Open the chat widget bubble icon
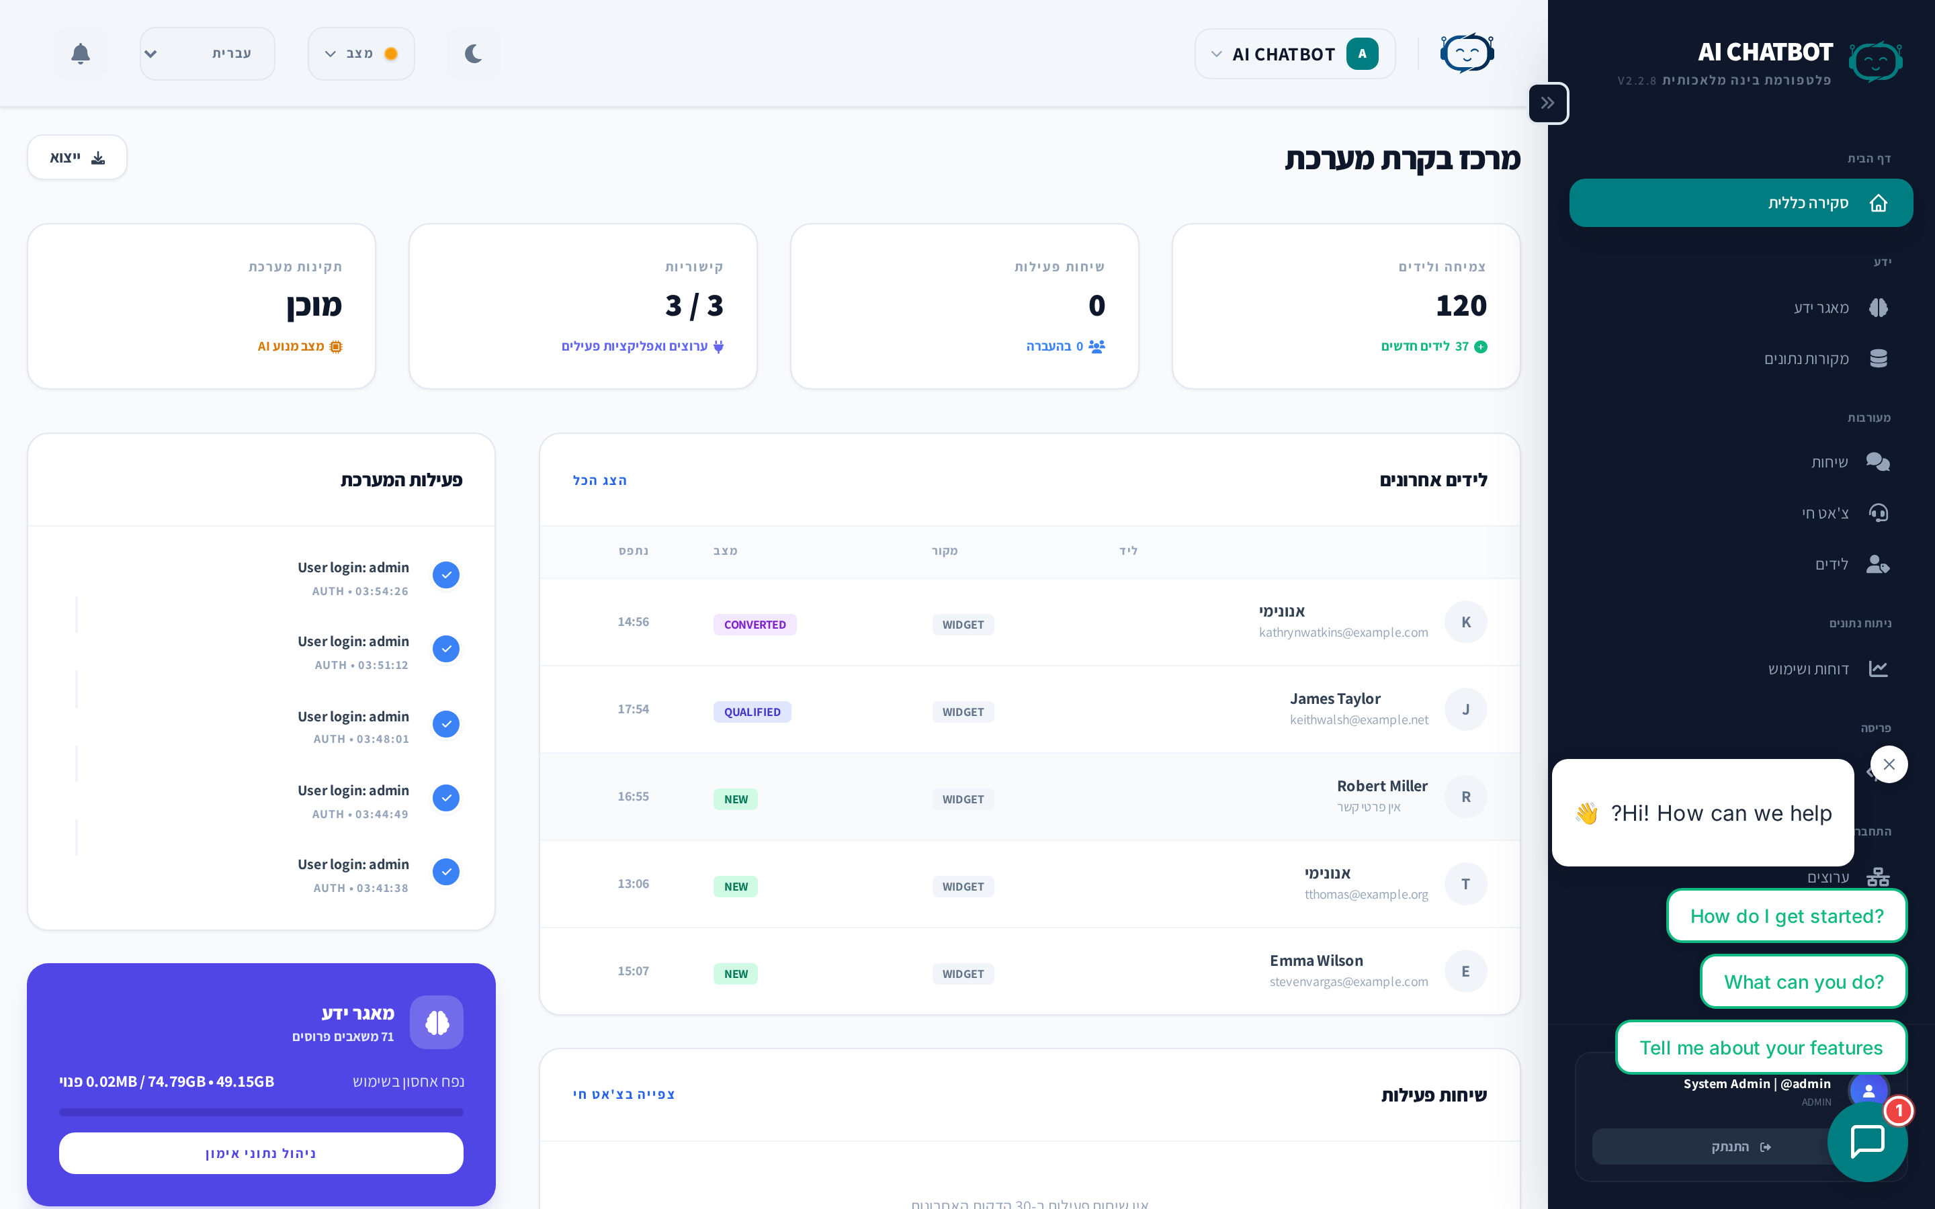Image resolution: width=1935 pixels, height=1209 pixels. [1867, 1141]
